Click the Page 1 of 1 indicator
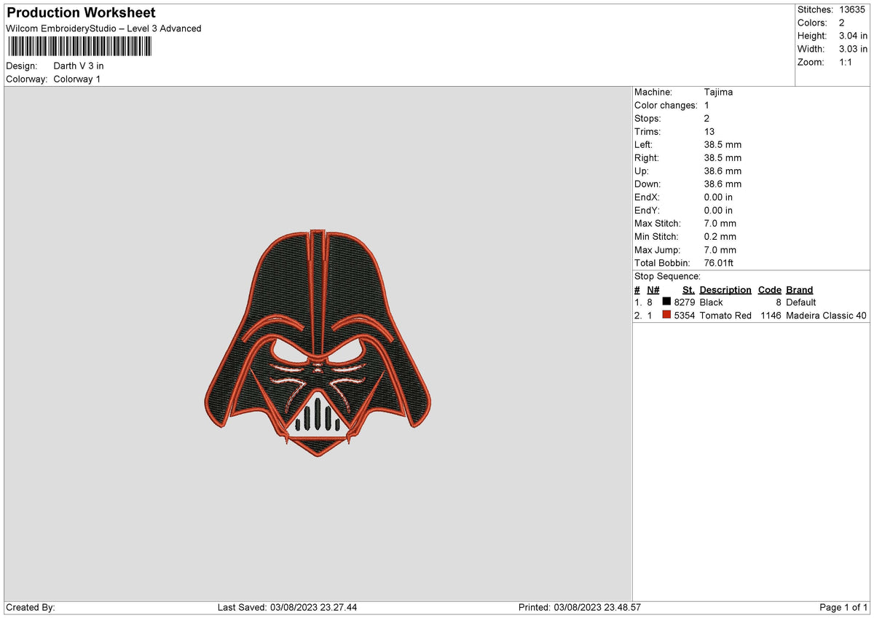Screen dimensions: 874x618 pos(844,607)
